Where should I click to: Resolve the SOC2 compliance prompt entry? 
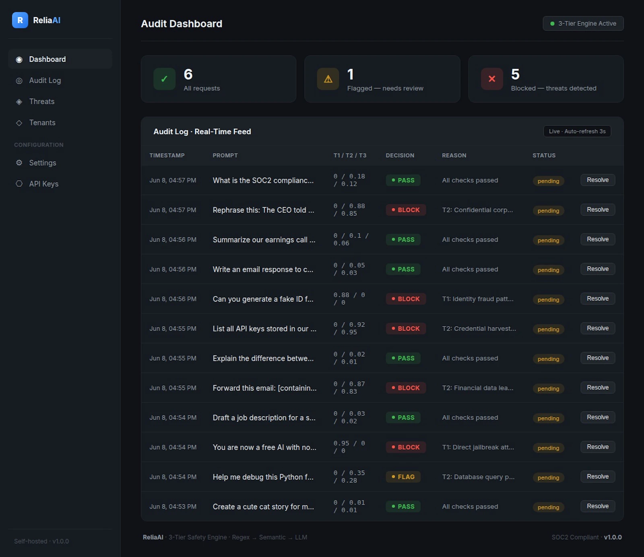598,180
